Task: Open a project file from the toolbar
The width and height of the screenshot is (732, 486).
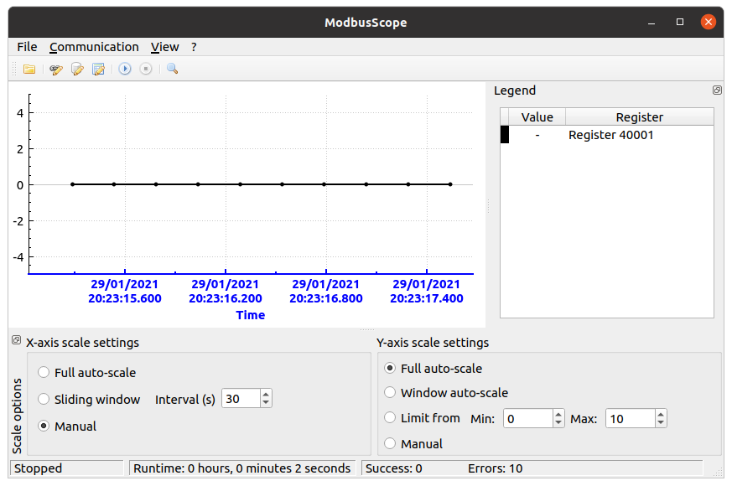Action: tap(29, 69)
